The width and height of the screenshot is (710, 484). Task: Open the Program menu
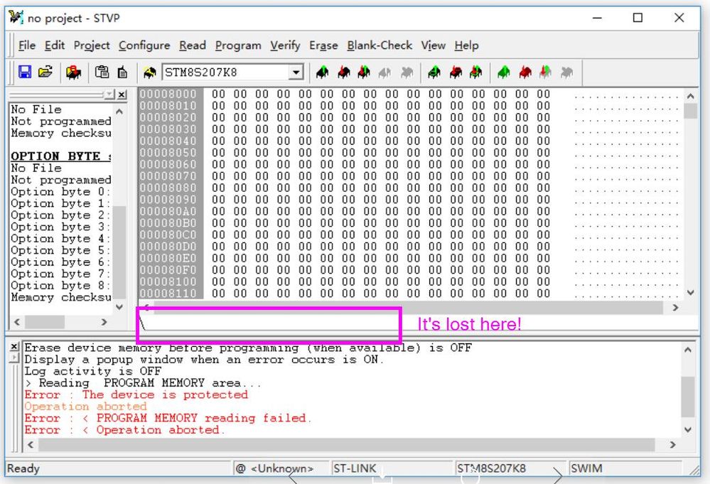[238, 45]
